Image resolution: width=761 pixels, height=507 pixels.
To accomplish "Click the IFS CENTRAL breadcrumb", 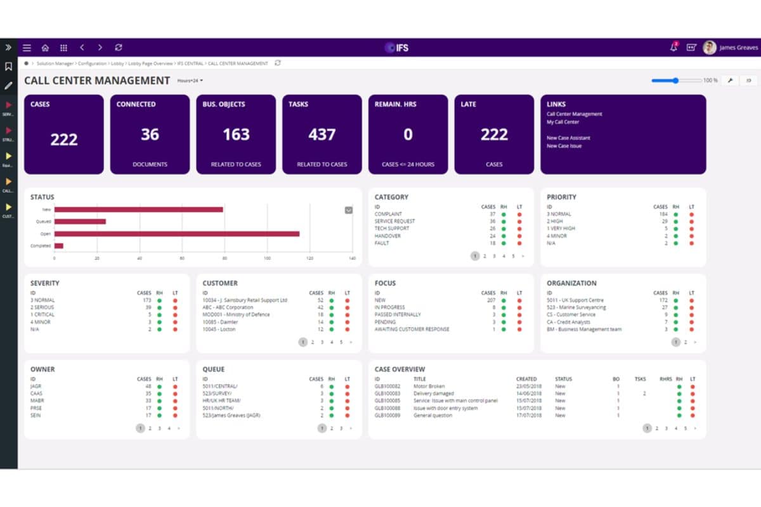I will tap(190, 63).
